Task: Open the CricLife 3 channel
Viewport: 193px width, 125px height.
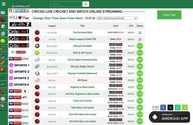Action: tap(19, 46)
